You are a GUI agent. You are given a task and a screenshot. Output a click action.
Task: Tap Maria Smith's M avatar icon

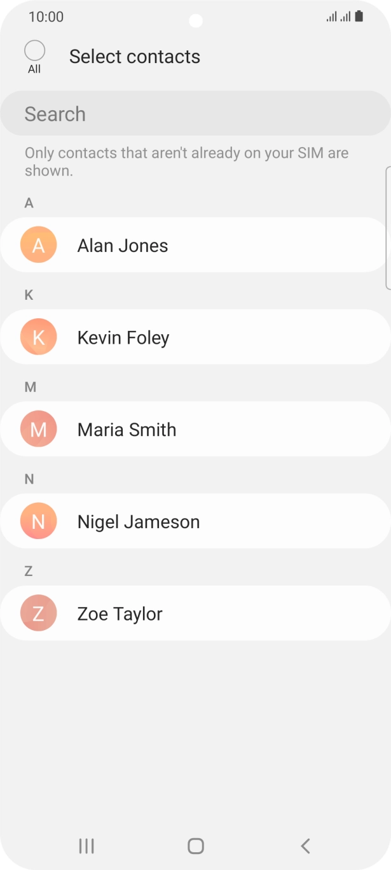coord(38,430)
